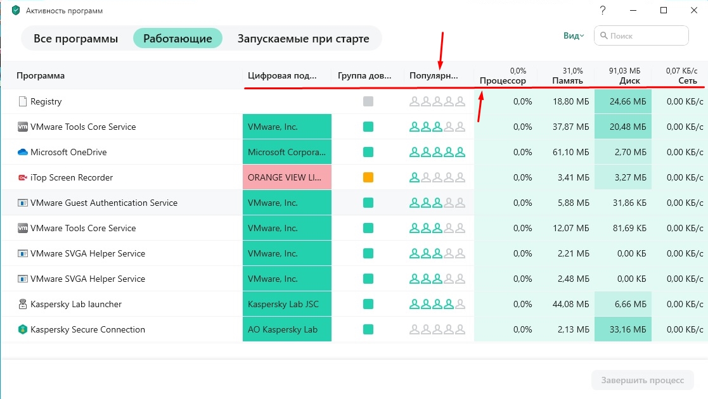Click the SVGA Helper icon in the 2,21 МБ row
The width and height of the screenshot is (708, 399).
(23, 253)
